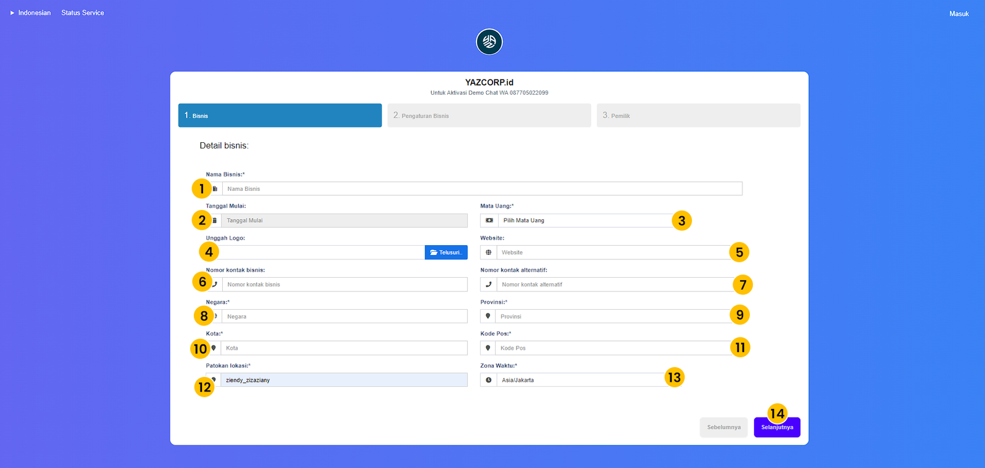
Task: Click the map pin icon beside Provinsi
Action: pyautogui.click(x=488, y=316)
